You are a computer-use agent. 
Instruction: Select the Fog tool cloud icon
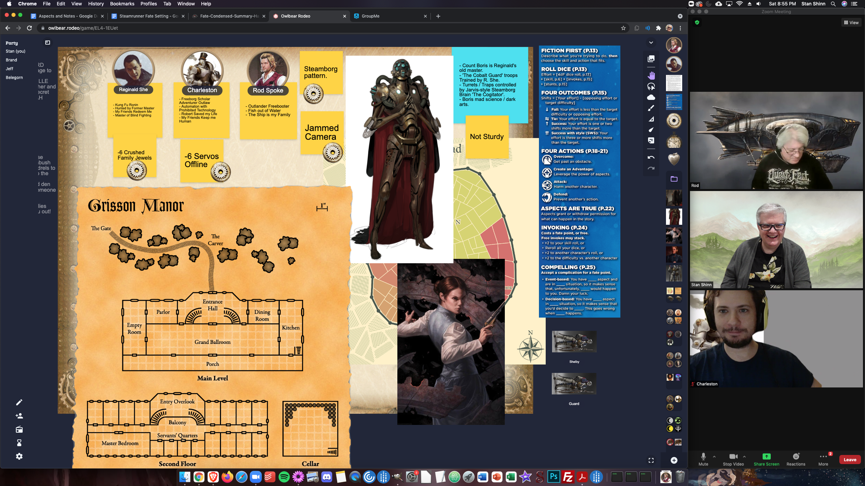pos(651,98)
